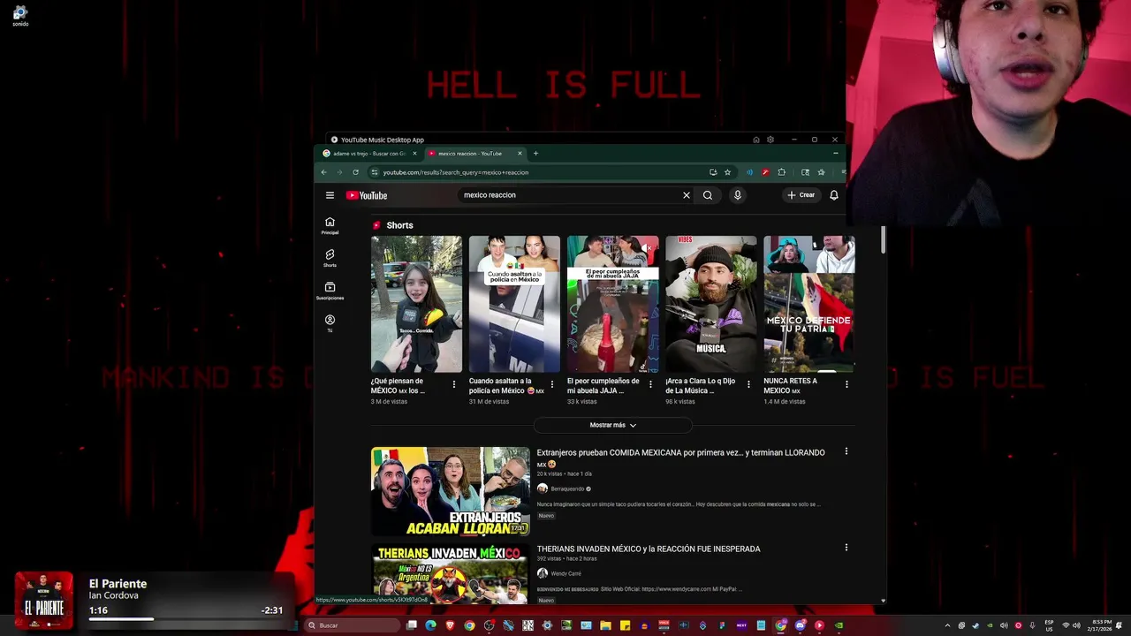Play the ¡Arca a Clara MÚSICA short thumbnail

(710, 304)
